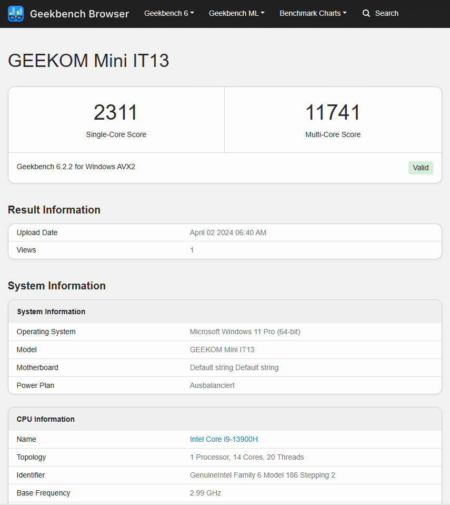The image size is (450, 505).
Task: Select GenuineIntel Family 6 Model 186 value
Action: coord(263,475)
